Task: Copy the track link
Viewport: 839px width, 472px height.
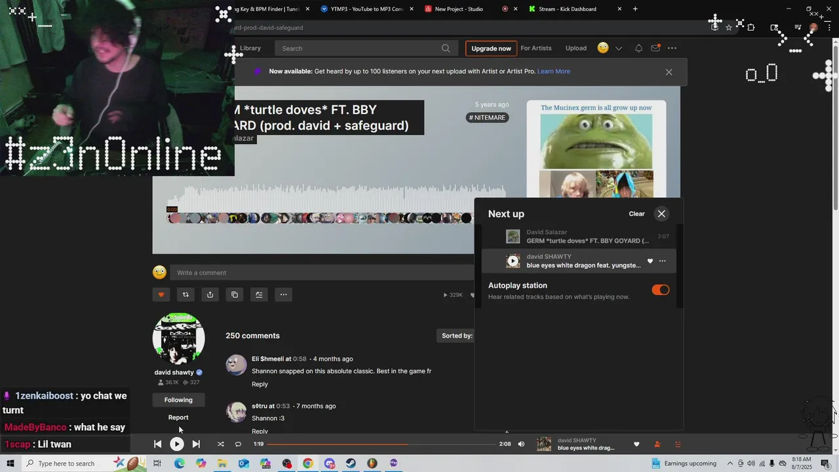Action: 235,294
